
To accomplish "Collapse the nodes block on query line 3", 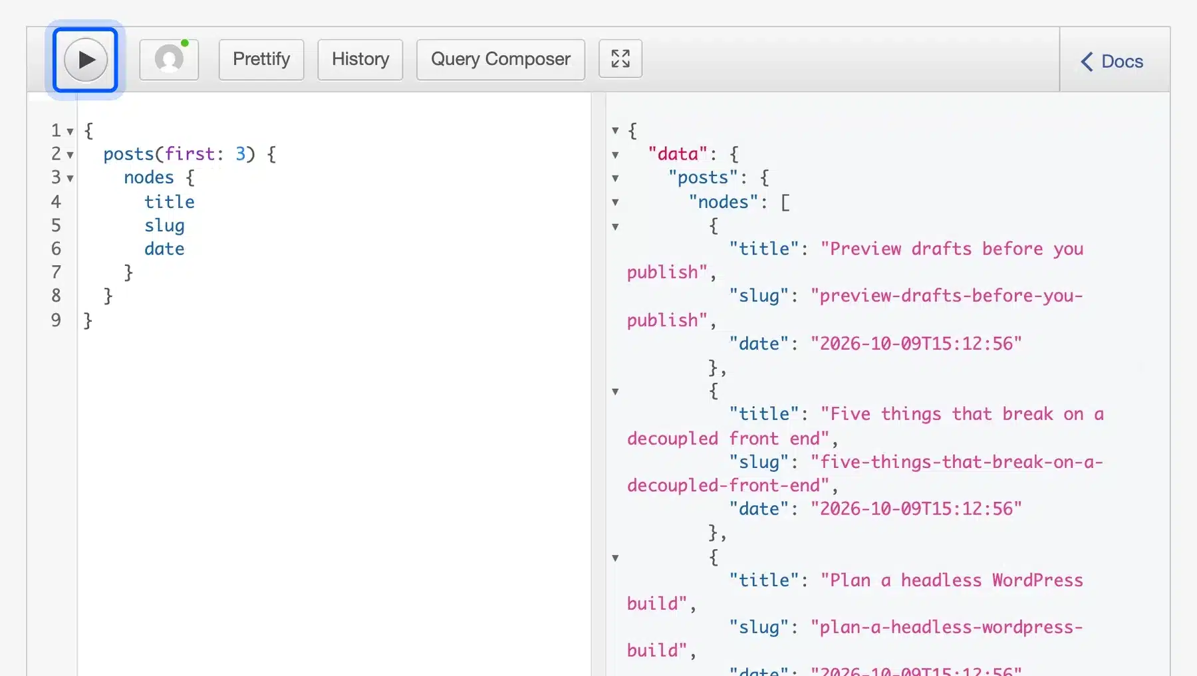I will [70, 178].
